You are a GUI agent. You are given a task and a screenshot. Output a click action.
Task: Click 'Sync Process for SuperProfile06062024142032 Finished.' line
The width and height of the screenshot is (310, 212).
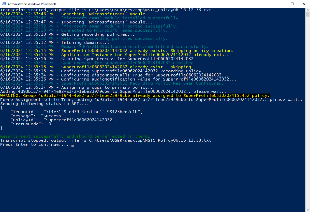coord(98,63)
